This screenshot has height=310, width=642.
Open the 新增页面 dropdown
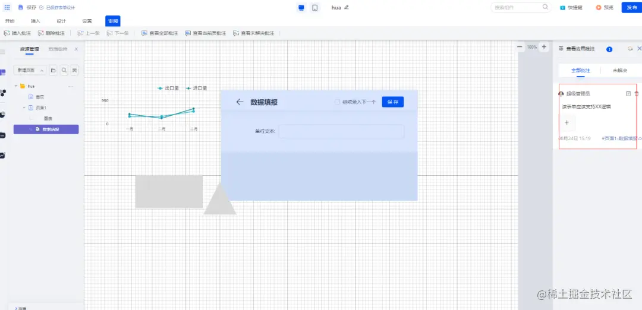30,70
